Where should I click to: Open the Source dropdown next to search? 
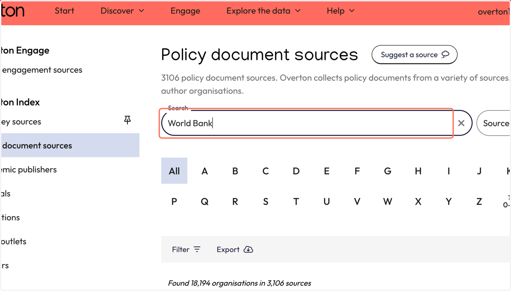point(494,123)
